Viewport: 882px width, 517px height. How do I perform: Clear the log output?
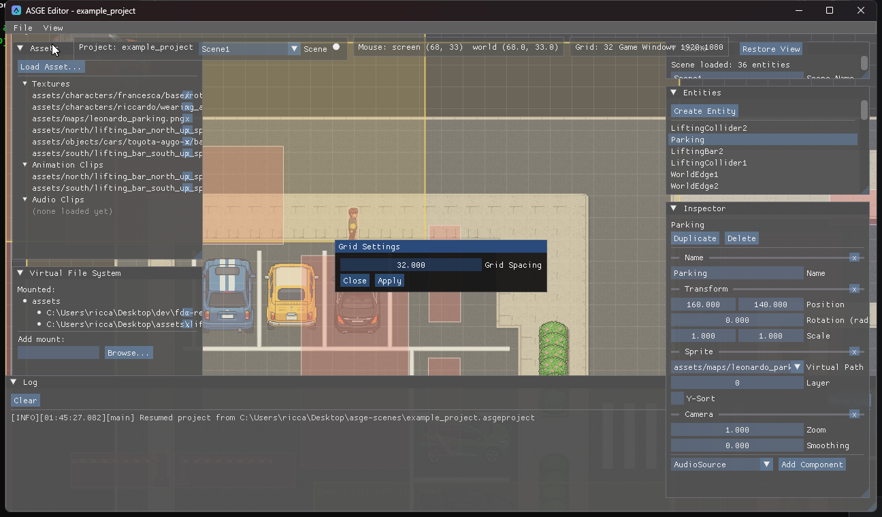click(25, 401)
